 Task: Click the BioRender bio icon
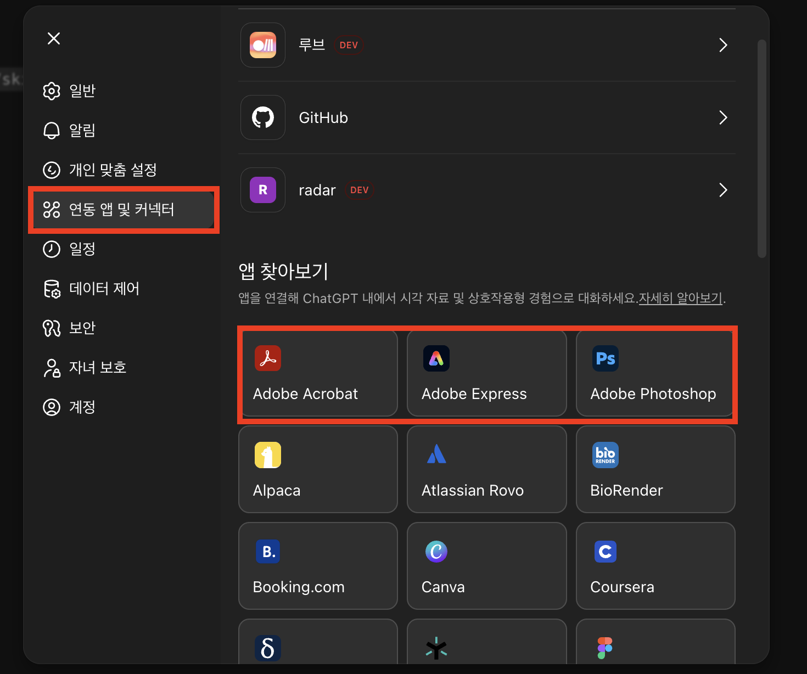click(x=606, y=455)
